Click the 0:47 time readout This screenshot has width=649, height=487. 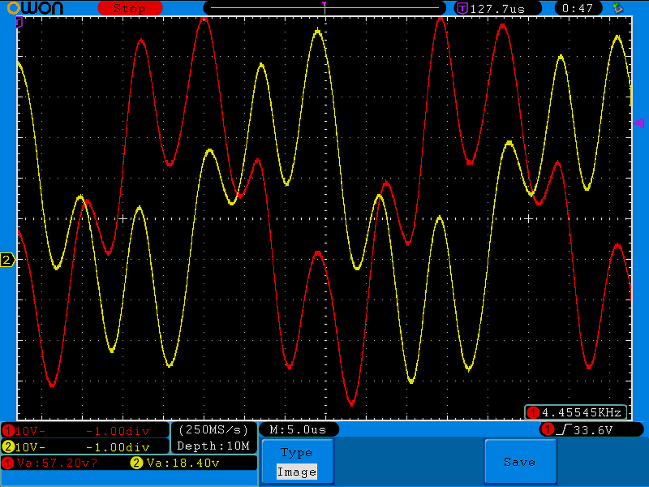click(x=578, y=8)
